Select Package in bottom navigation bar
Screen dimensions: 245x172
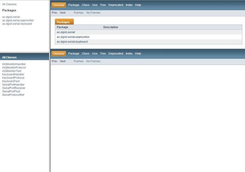point(74,53)
